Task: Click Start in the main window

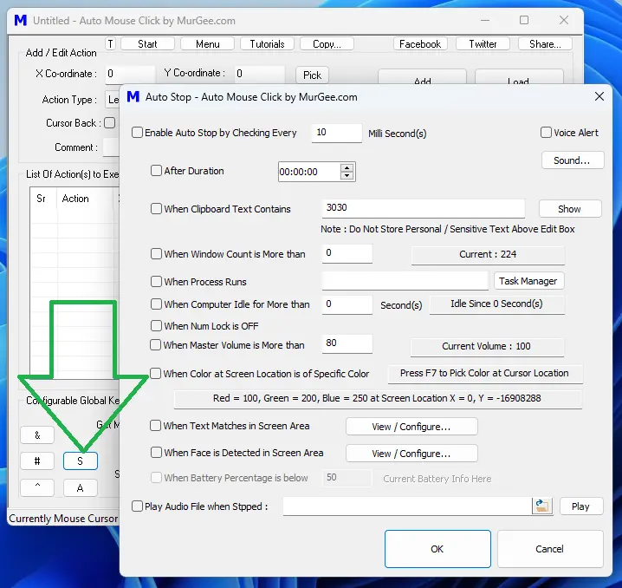Action: point(147,43)
